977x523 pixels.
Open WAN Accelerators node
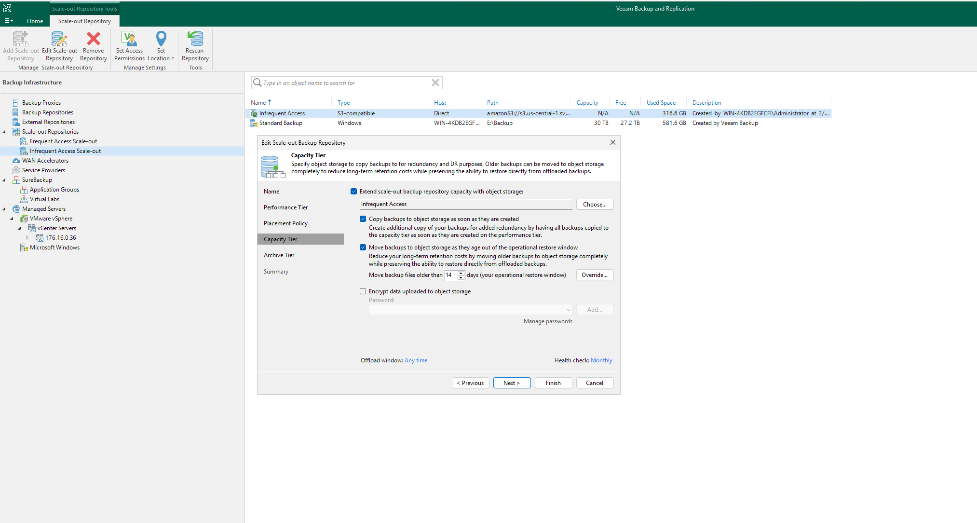(x=45, y=161)
